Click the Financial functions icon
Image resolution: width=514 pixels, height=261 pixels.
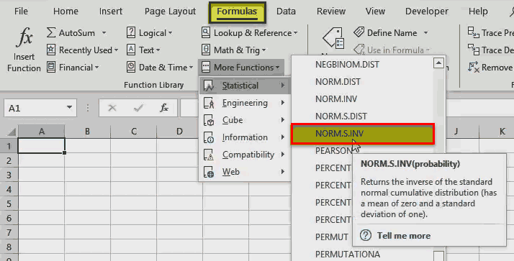(x=51, y=67)
